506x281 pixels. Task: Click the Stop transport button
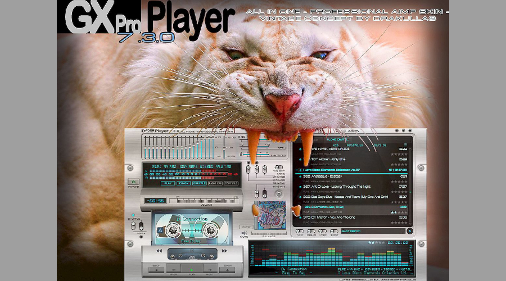click(x=156, y=270)
